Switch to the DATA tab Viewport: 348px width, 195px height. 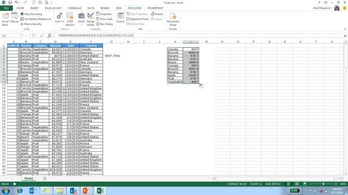point(91,8)
